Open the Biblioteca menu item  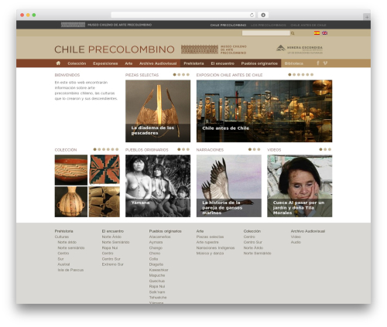tap(294, 63)
